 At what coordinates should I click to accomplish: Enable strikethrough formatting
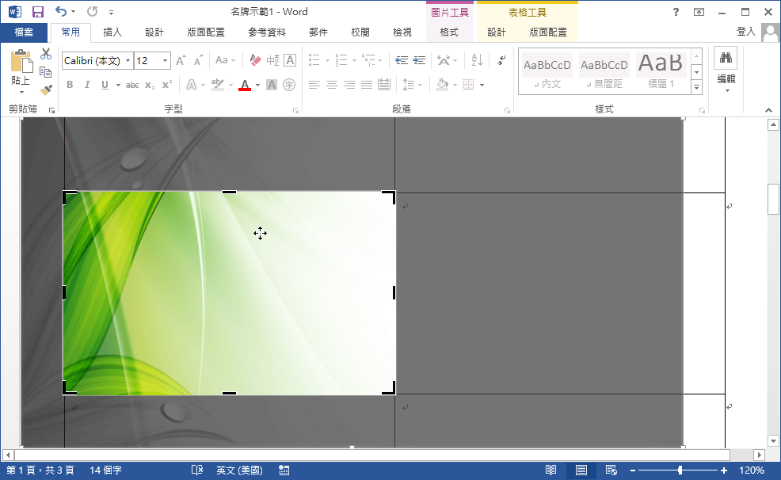[x=132, y=84]
